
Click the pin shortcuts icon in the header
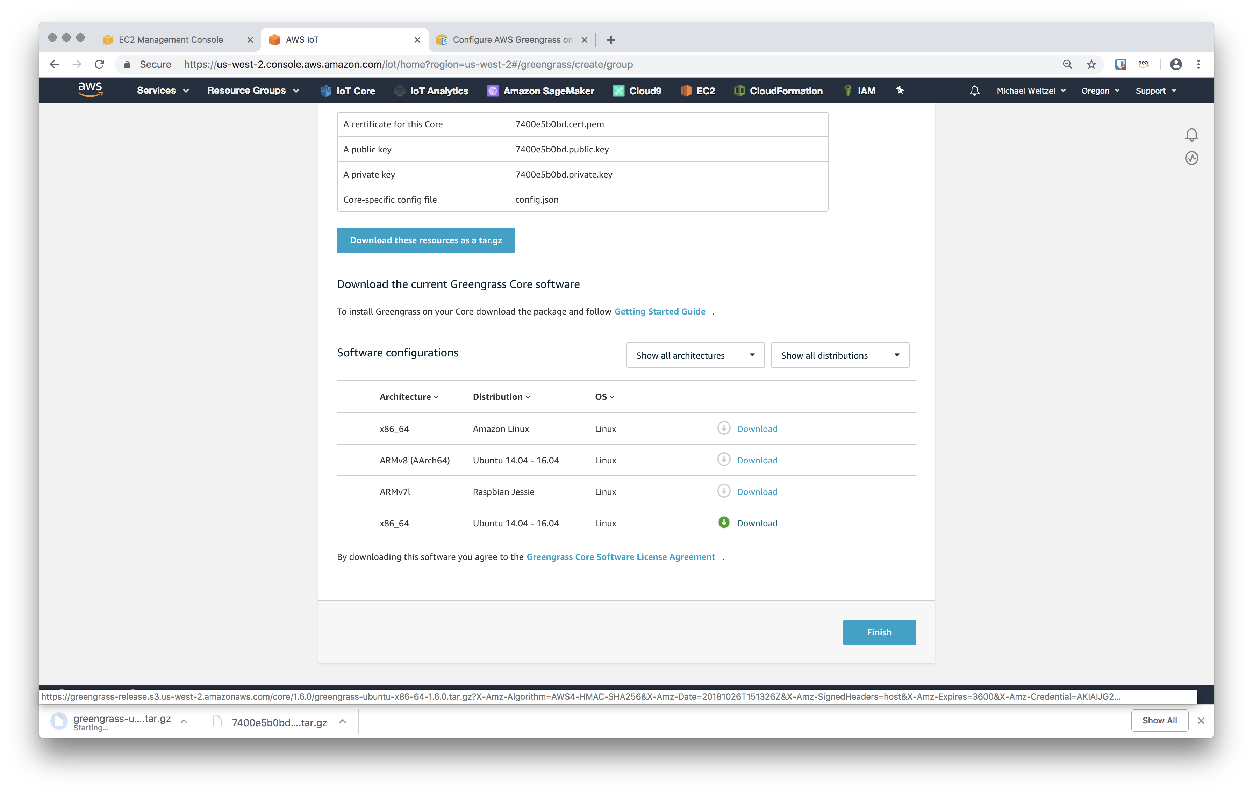click(x=900, y=91)
